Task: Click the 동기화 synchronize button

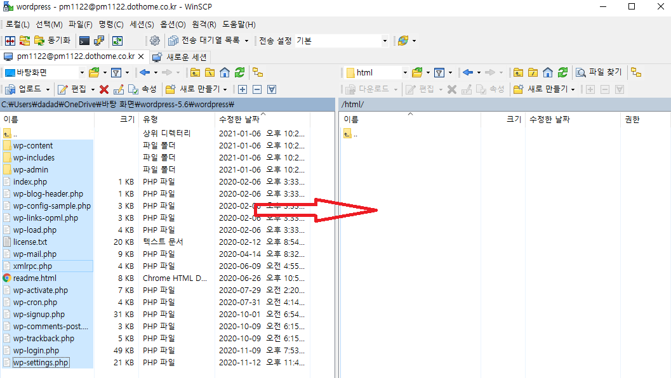Action: [52, 41]
